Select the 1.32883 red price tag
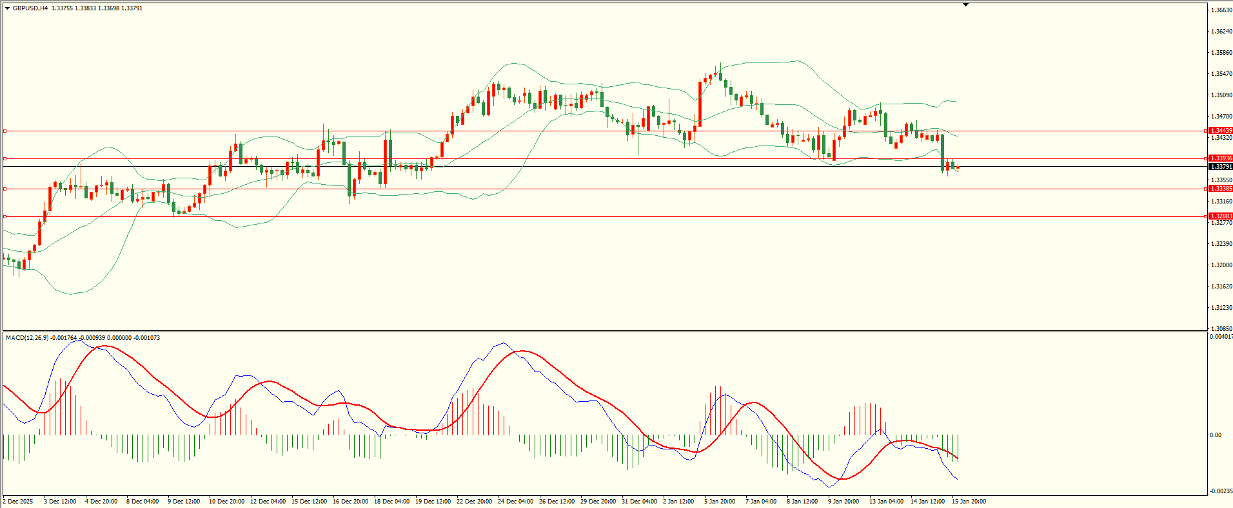This screenshot has width=1233, height=508. click(1221, 216)
